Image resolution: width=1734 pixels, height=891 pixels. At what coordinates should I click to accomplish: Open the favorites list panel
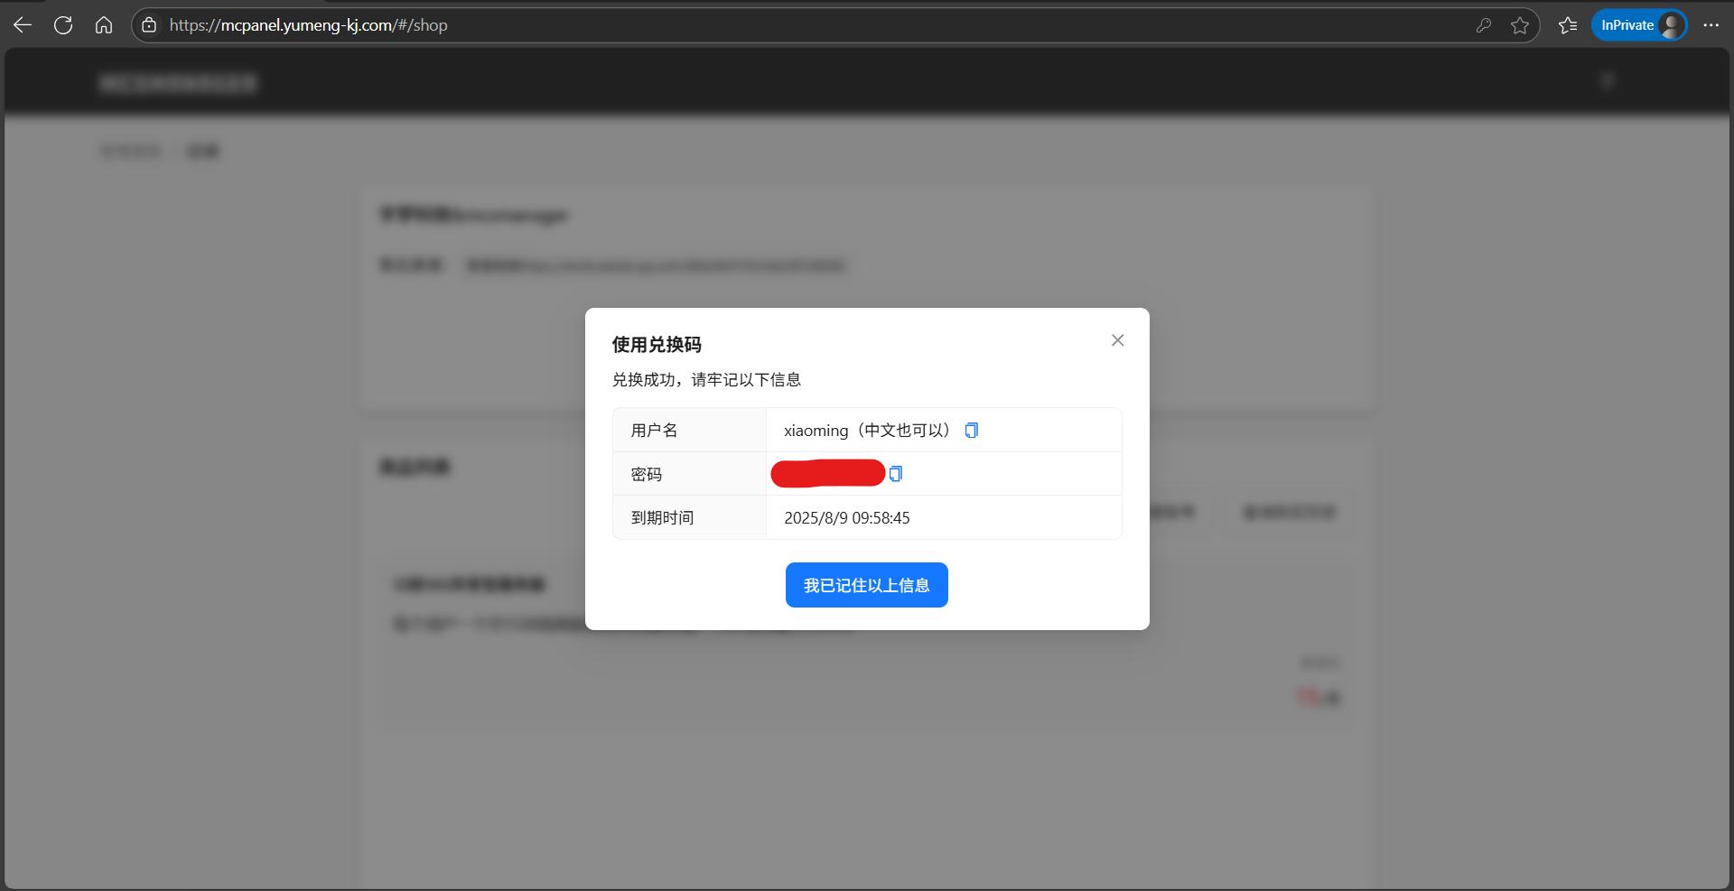point(1568,25)
